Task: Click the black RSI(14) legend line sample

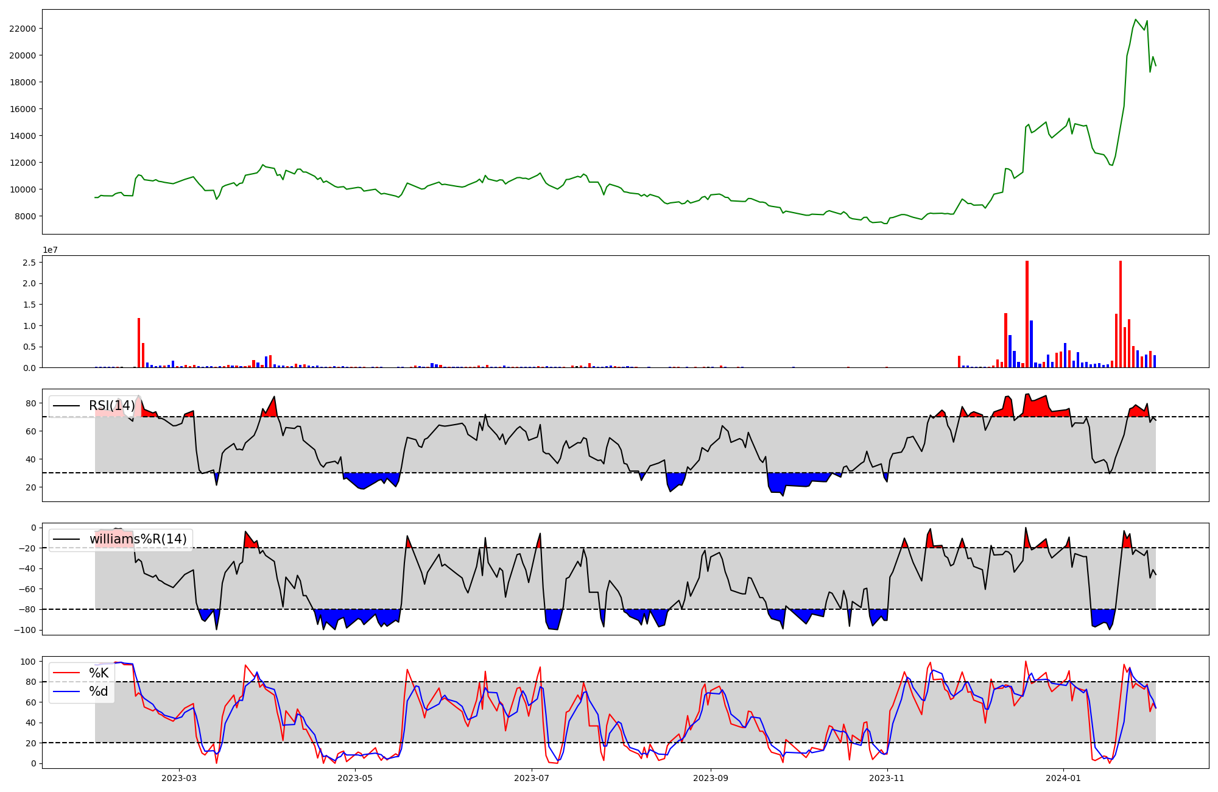Action: [66, 406]
